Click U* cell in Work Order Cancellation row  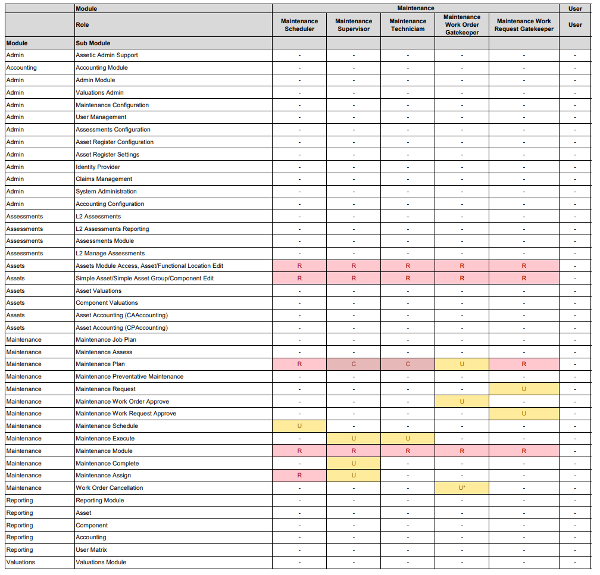click(462, 488)
